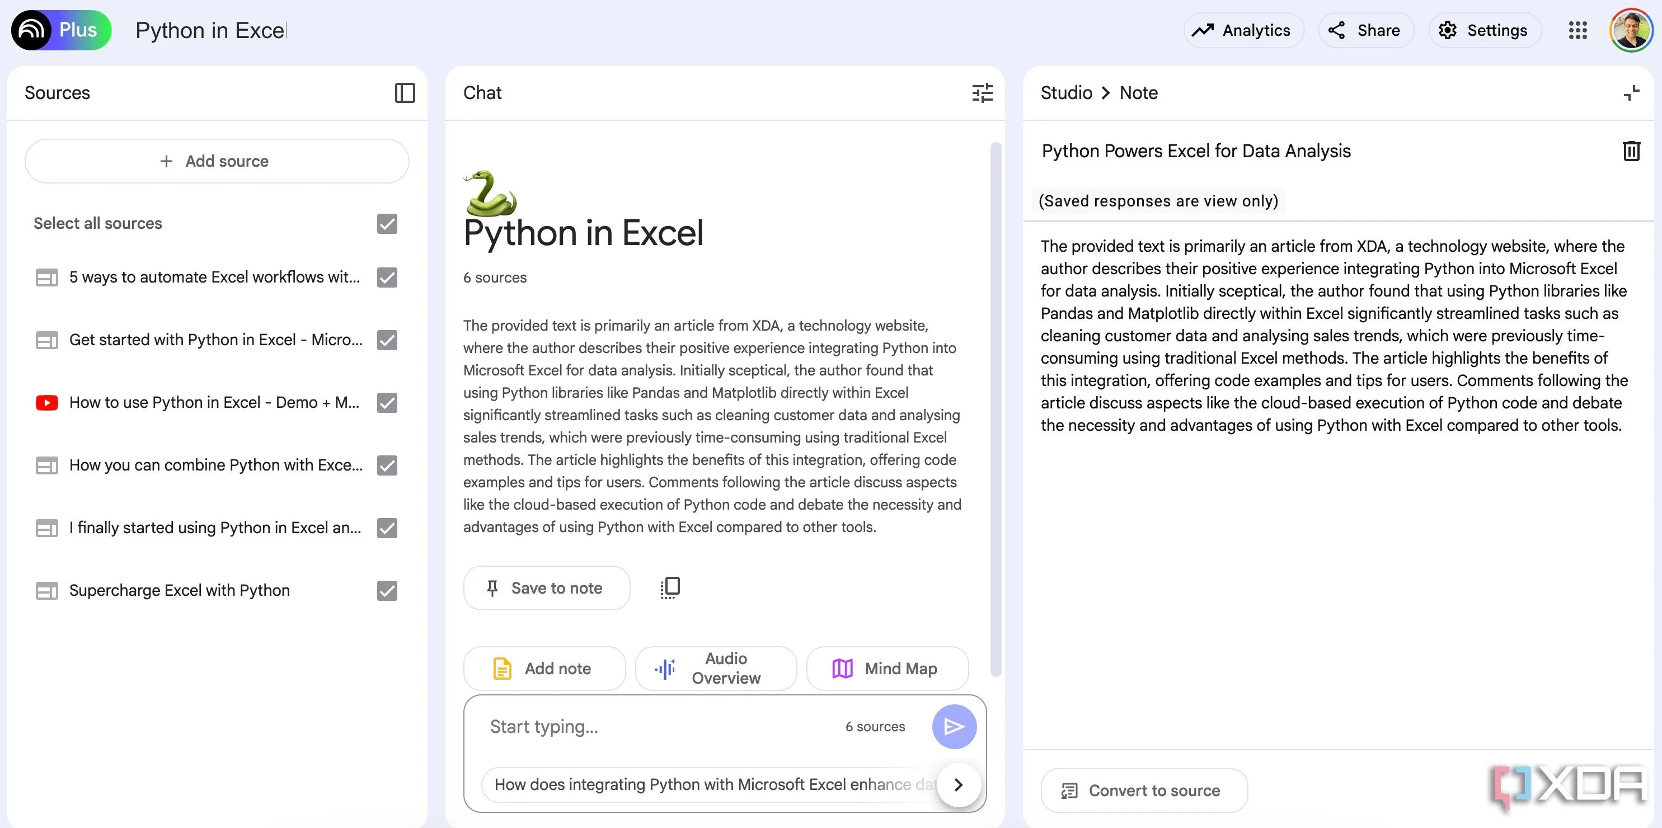Click the user profile avatar

click(1631, 30)
